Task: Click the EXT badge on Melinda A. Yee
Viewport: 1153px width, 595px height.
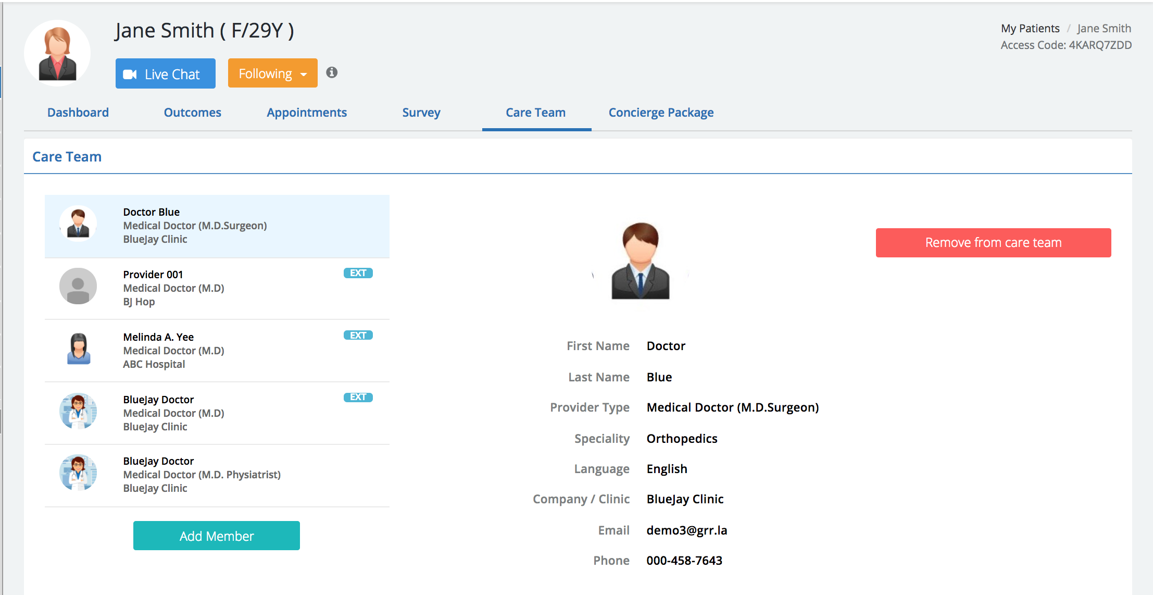Action: (358, 335)
